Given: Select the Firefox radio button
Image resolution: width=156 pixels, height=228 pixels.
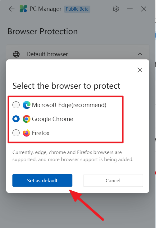Looking at the screenshot, I should click(x=16, y=133).
